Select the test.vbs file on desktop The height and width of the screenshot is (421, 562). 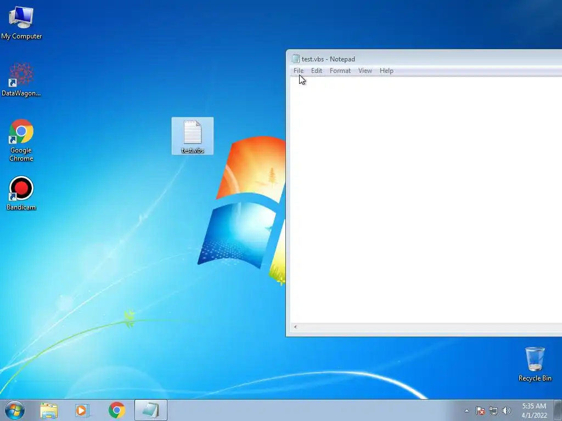coord(193,136)
